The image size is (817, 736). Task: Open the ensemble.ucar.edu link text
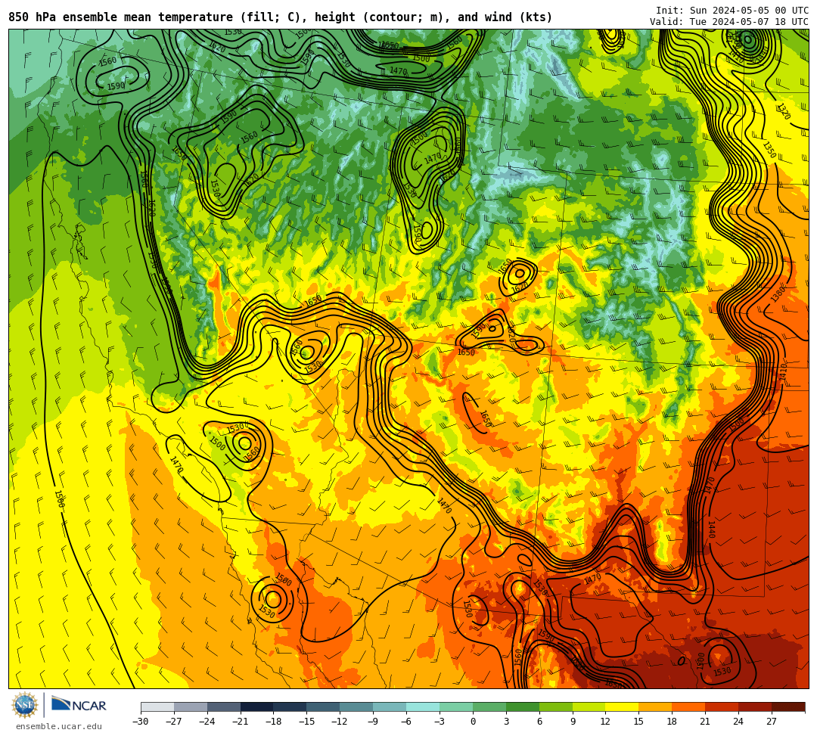(x=59, y=726)
